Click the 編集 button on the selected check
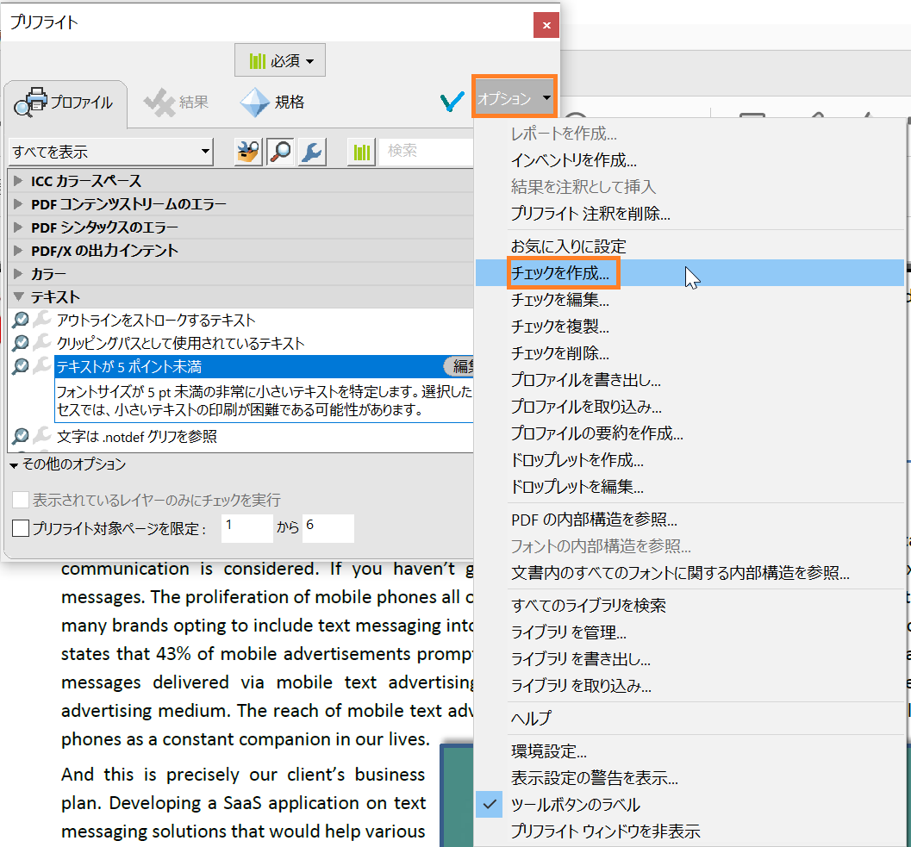The height and width of the screenshot is (847, 911). tap(463, 365)
